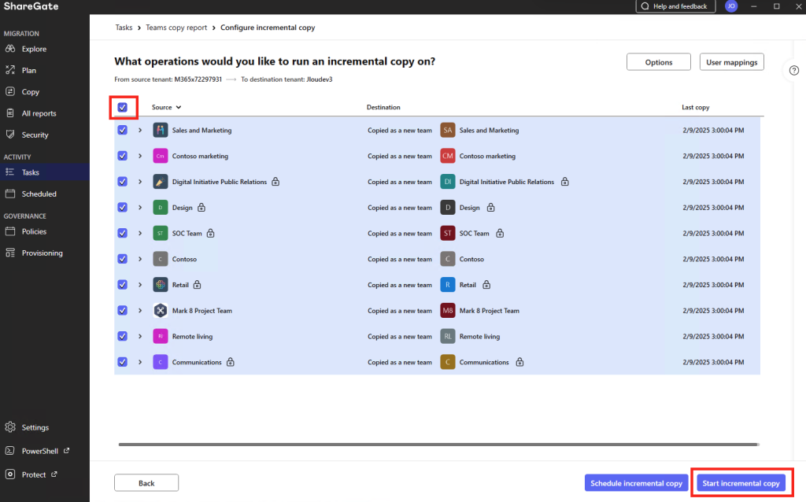
Task: Click the Digital Initiative Public Relations source icon
Action: pyautogui.click(x=161, y=182)
